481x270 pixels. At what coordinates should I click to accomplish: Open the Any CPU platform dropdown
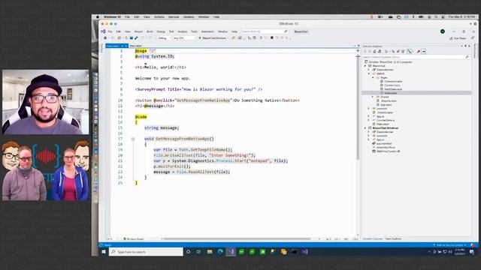pos(184,38)
